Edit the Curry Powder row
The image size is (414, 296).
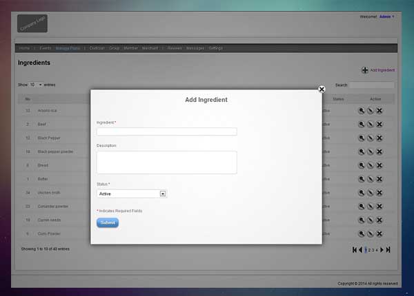tap(370, 234)
